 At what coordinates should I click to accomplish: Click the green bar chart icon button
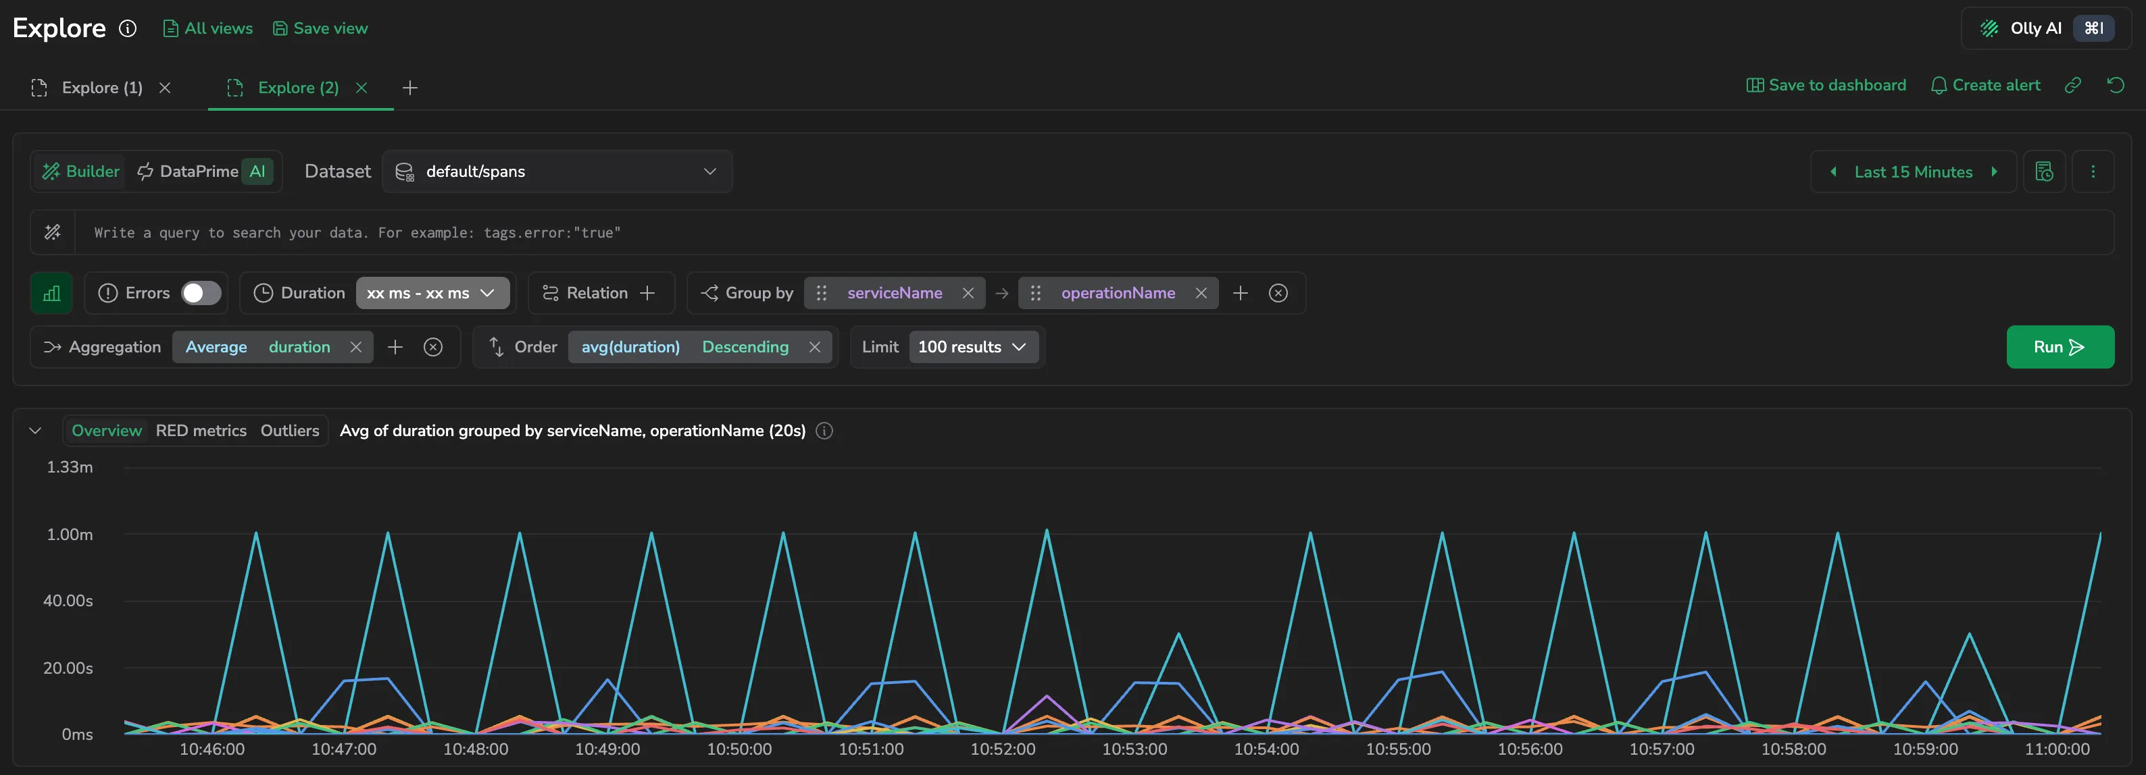click(x=51, y=293)
